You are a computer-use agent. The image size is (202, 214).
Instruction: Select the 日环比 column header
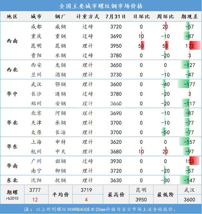click(141, 16)
